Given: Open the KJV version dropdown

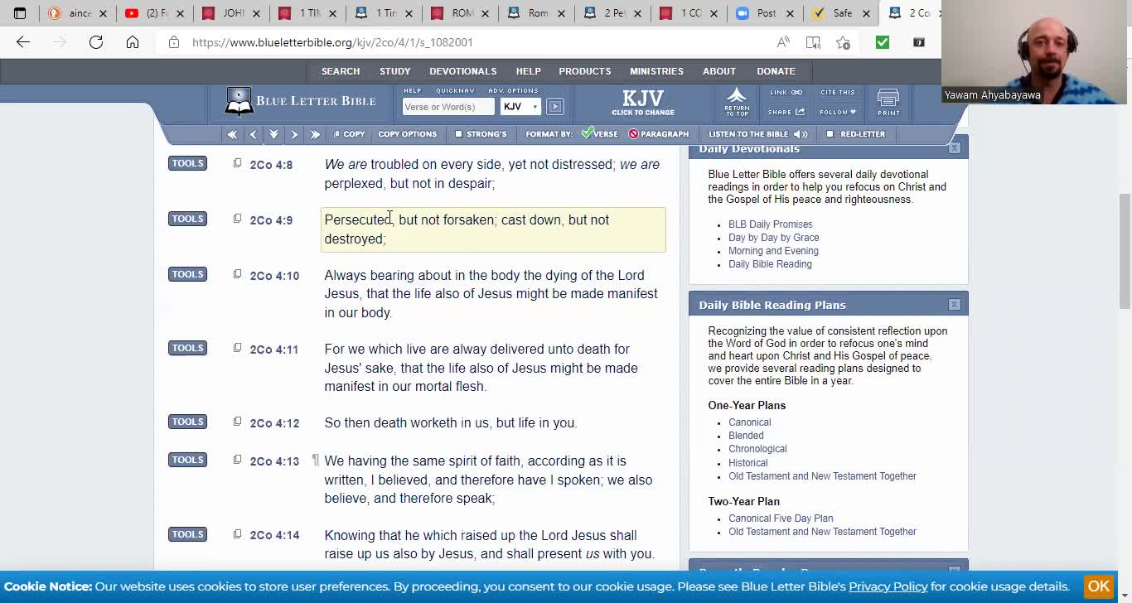Looking at the screenshot, I should click(520, 106).
